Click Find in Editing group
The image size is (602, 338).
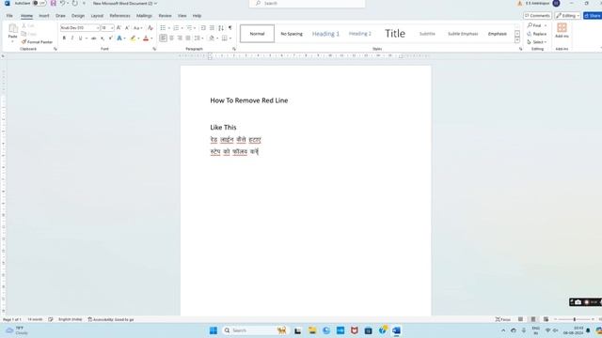pyautogui.click(x=534, y=25)
